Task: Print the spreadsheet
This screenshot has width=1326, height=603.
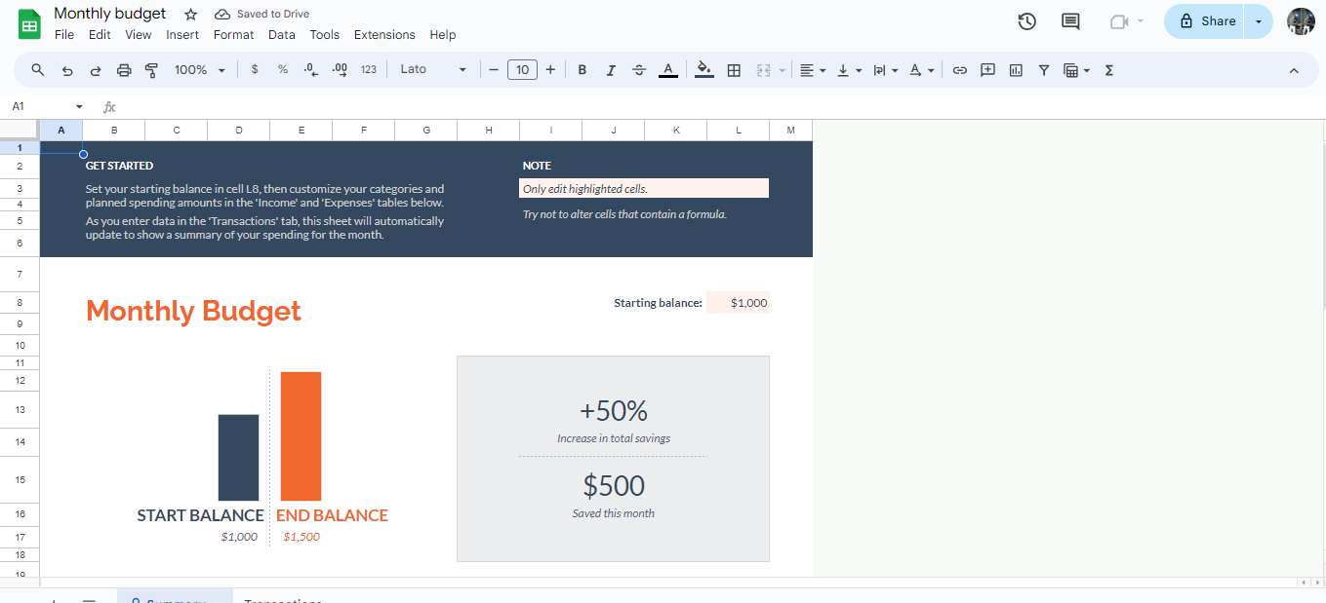Action: [x=124, y=70]
